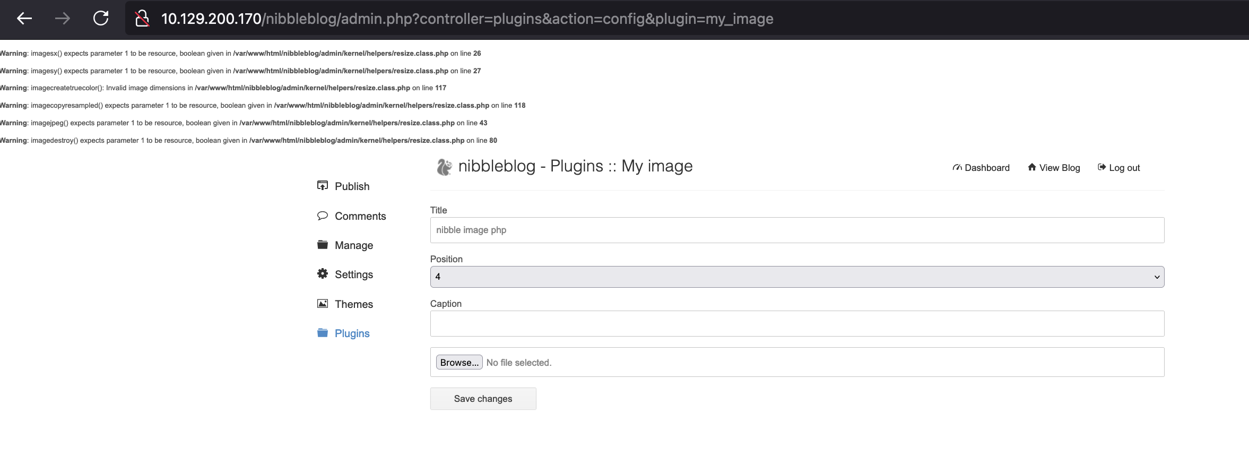Click the imagecopyresampled() warning line
The width and height of the screenshot is (1249, 464).
(x=263, y=106)
